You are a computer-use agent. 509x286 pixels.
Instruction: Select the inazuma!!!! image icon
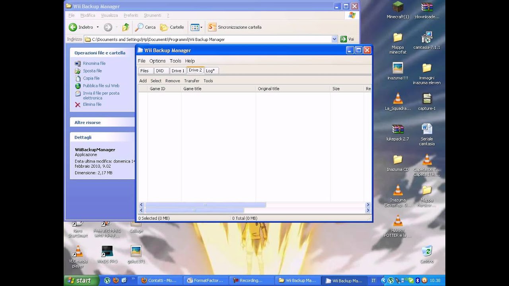click(398, 71)
